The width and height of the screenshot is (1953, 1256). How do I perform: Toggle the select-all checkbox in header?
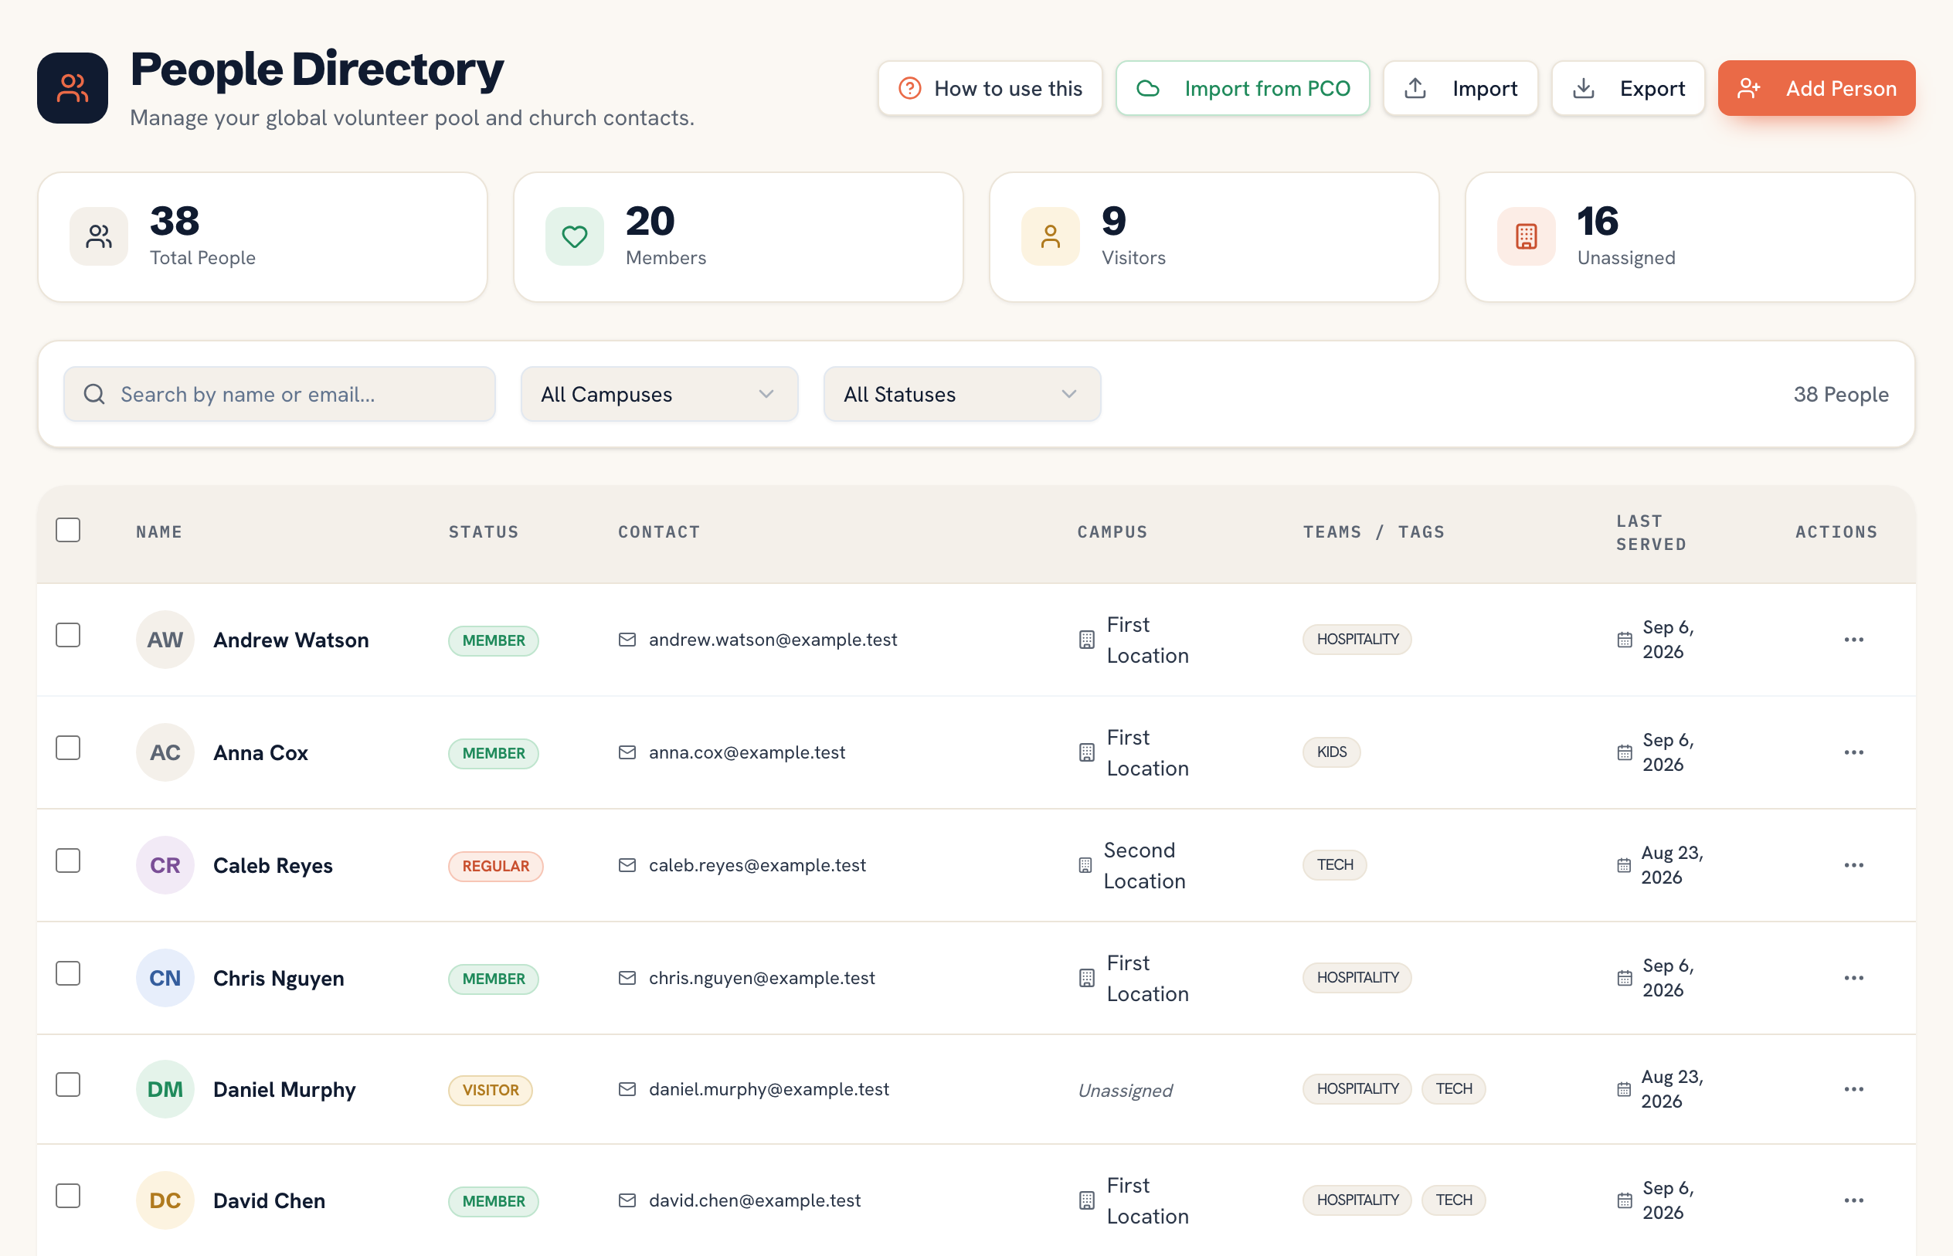pyautogui.click(x=68, y=530)
